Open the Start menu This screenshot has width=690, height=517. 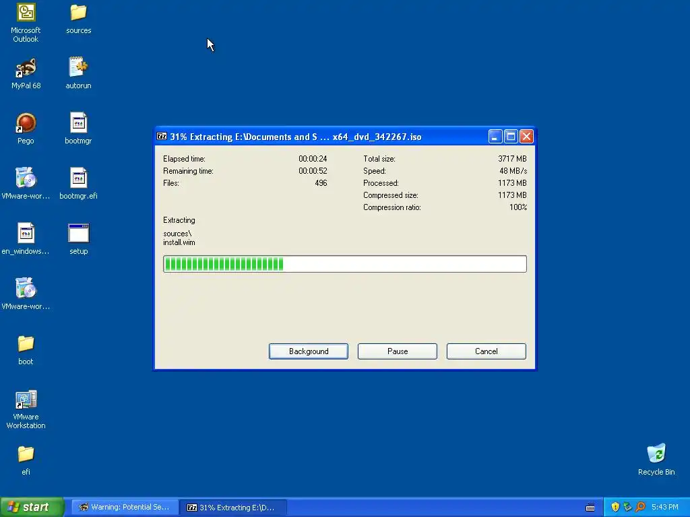click(32, 507)
